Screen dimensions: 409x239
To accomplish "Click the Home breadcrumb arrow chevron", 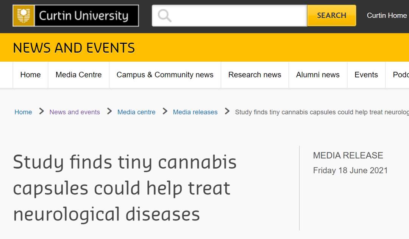I will [41, 112].
